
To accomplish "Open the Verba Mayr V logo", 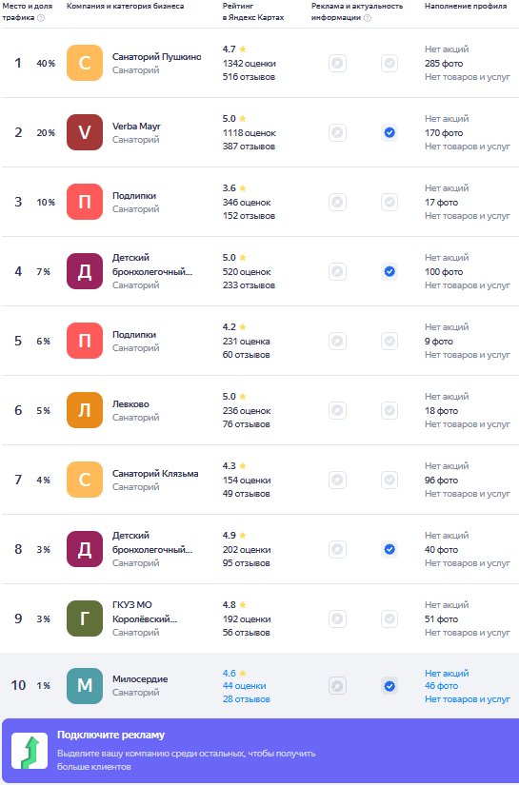I will coord(85,132).
